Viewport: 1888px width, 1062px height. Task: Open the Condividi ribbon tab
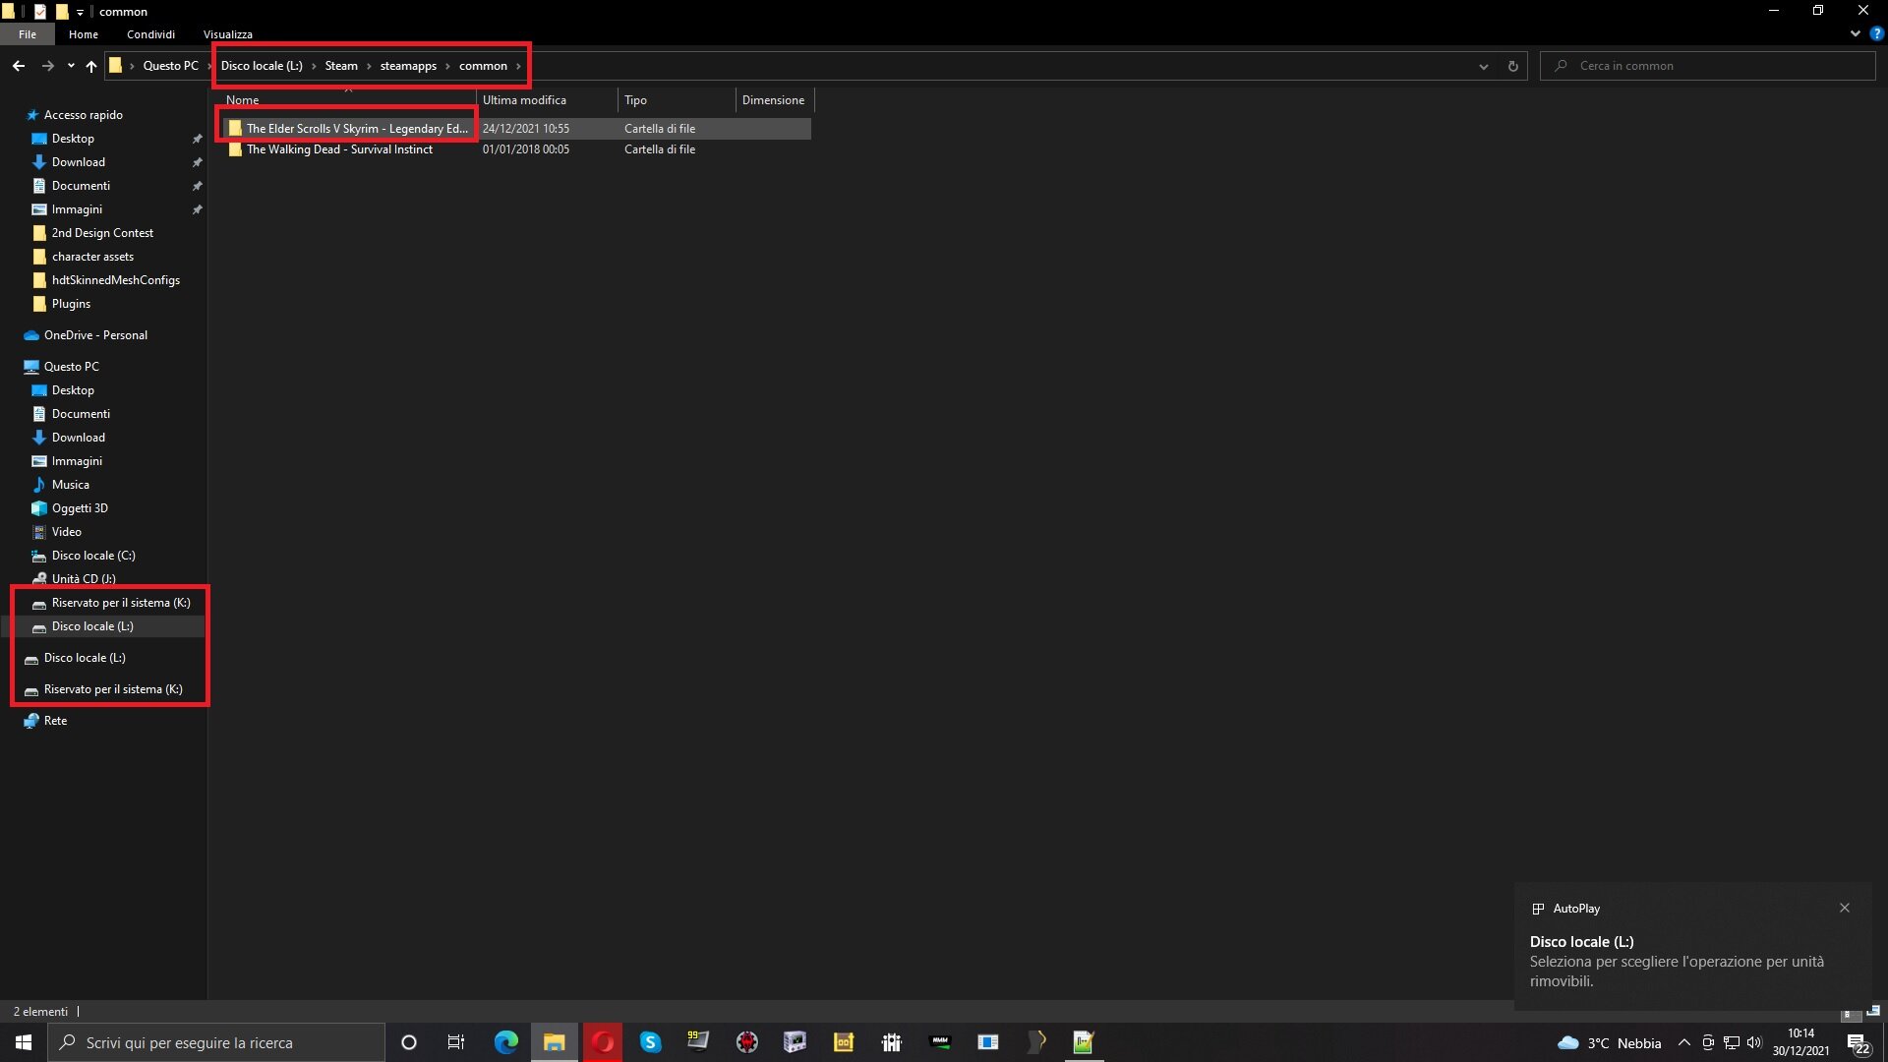point(150,34)
